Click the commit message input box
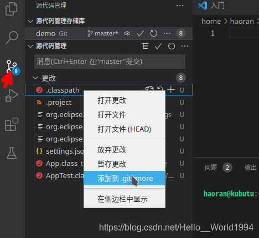The width and height of the screenshot is (259, 238). [x=110, y=62]
